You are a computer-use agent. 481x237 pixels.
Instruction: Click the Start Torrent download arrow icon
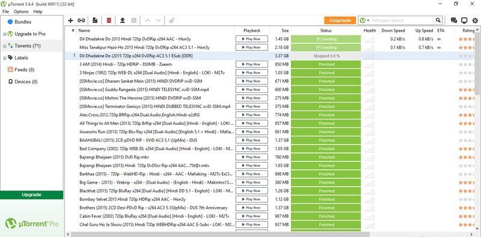(123, 20)
